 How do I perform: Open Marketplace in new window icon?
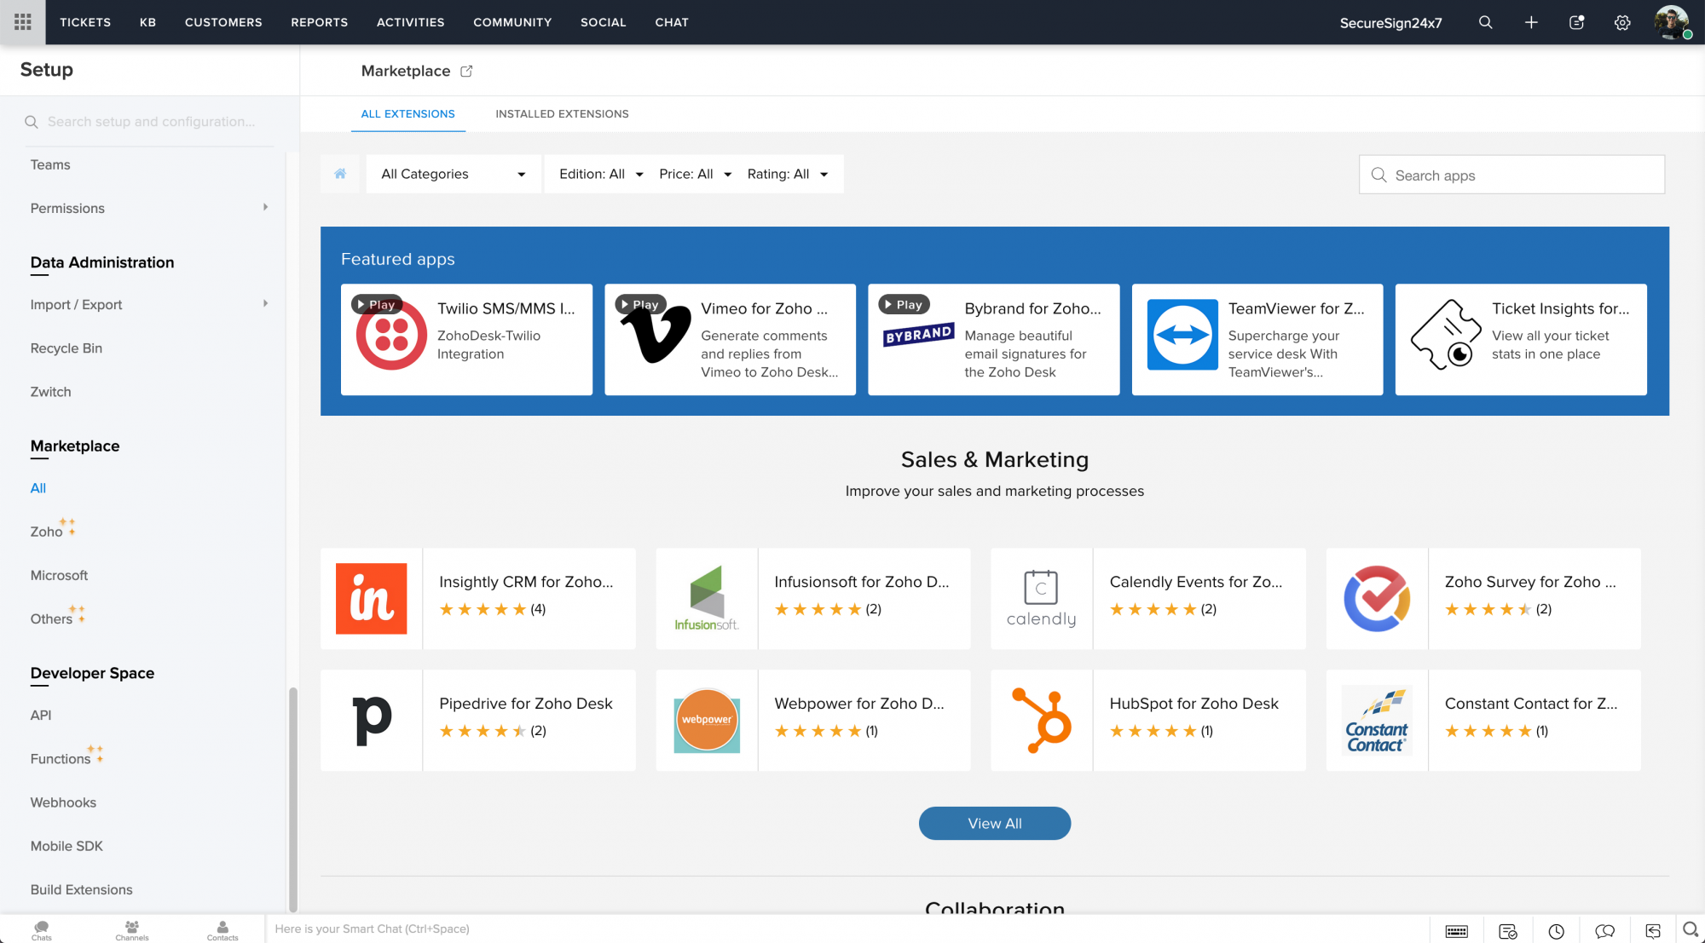[x=466, y=71]
